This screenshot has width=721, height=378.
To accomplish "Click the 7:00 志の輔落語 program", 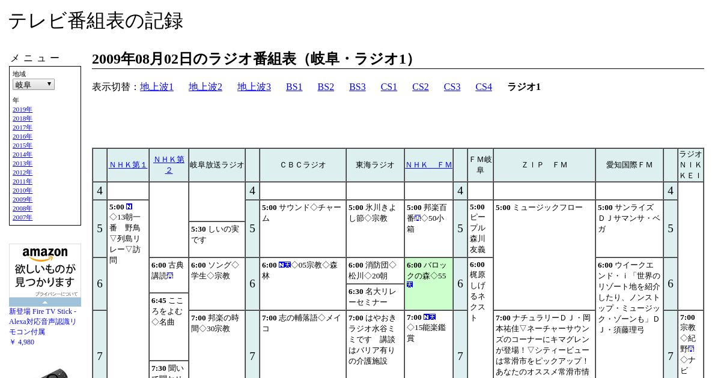I will tap(303, 344).
